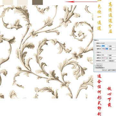
Task: Expand the document height unit dropdown
Action: 112,58
